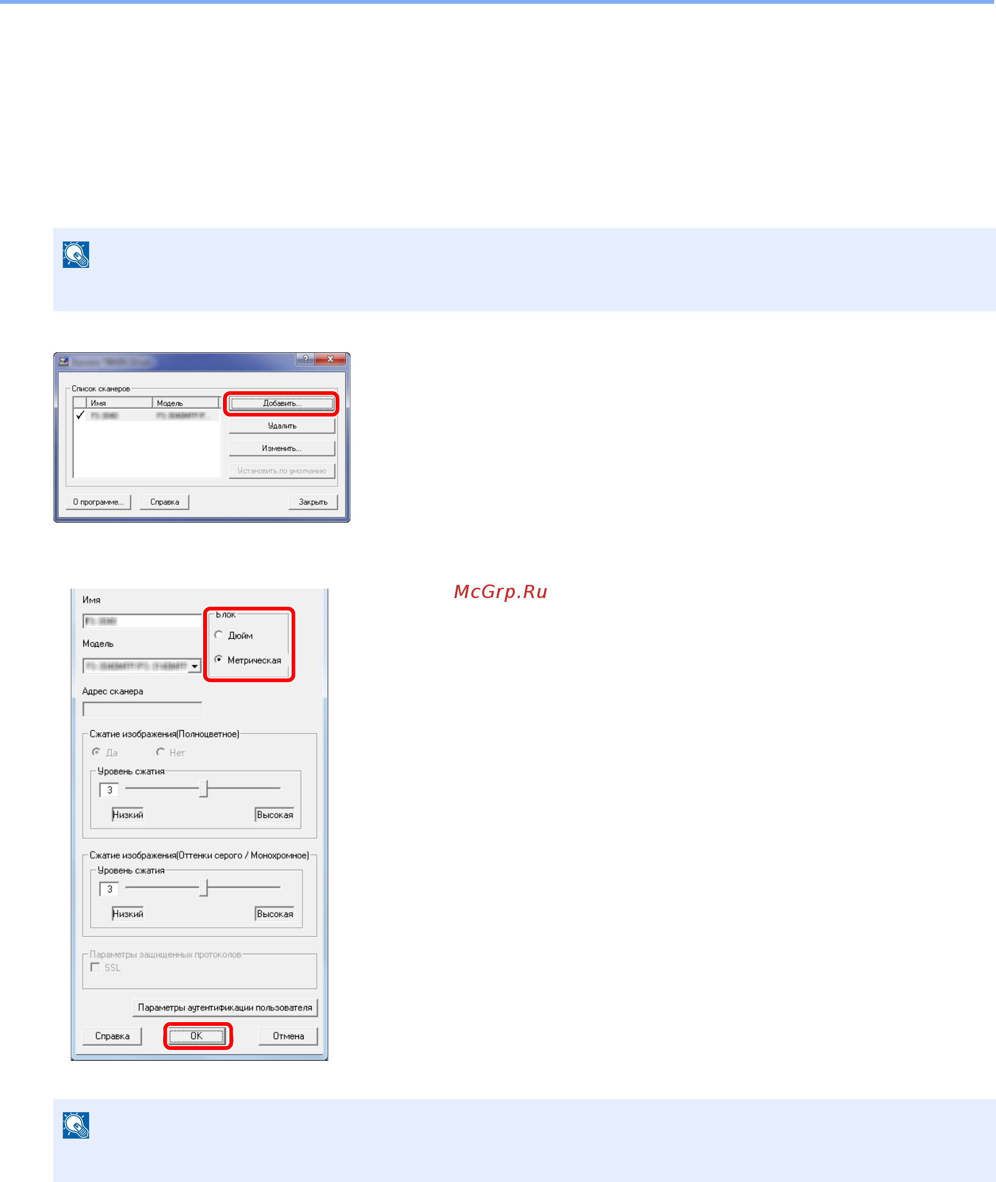Click Отмена in scanner settings dialog
This screenshot has width=996, height=1182.
pos(288,1036)
